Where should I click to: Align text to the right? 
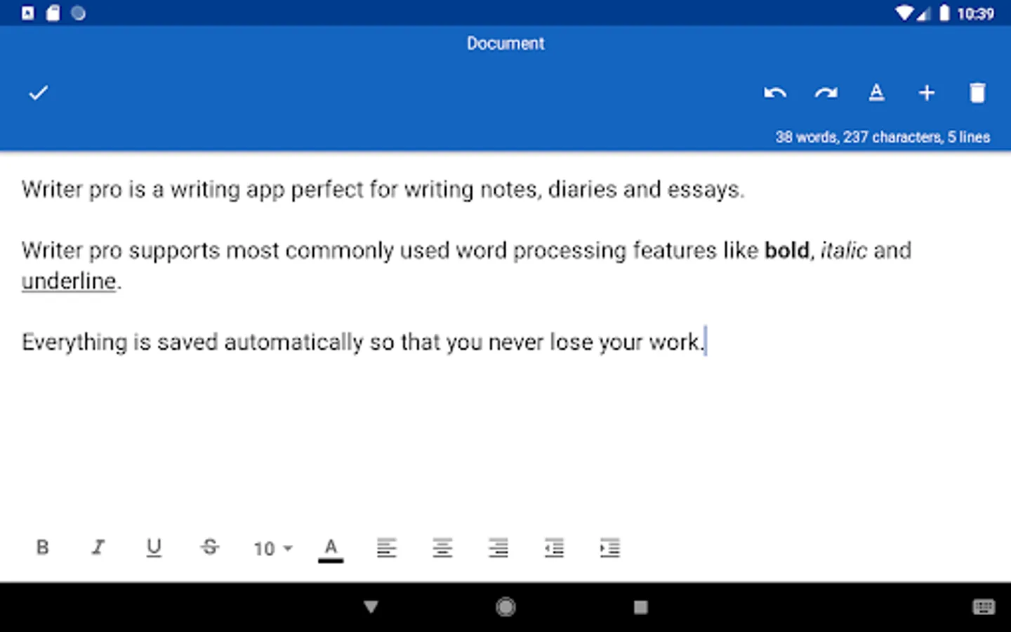point(498,548)
